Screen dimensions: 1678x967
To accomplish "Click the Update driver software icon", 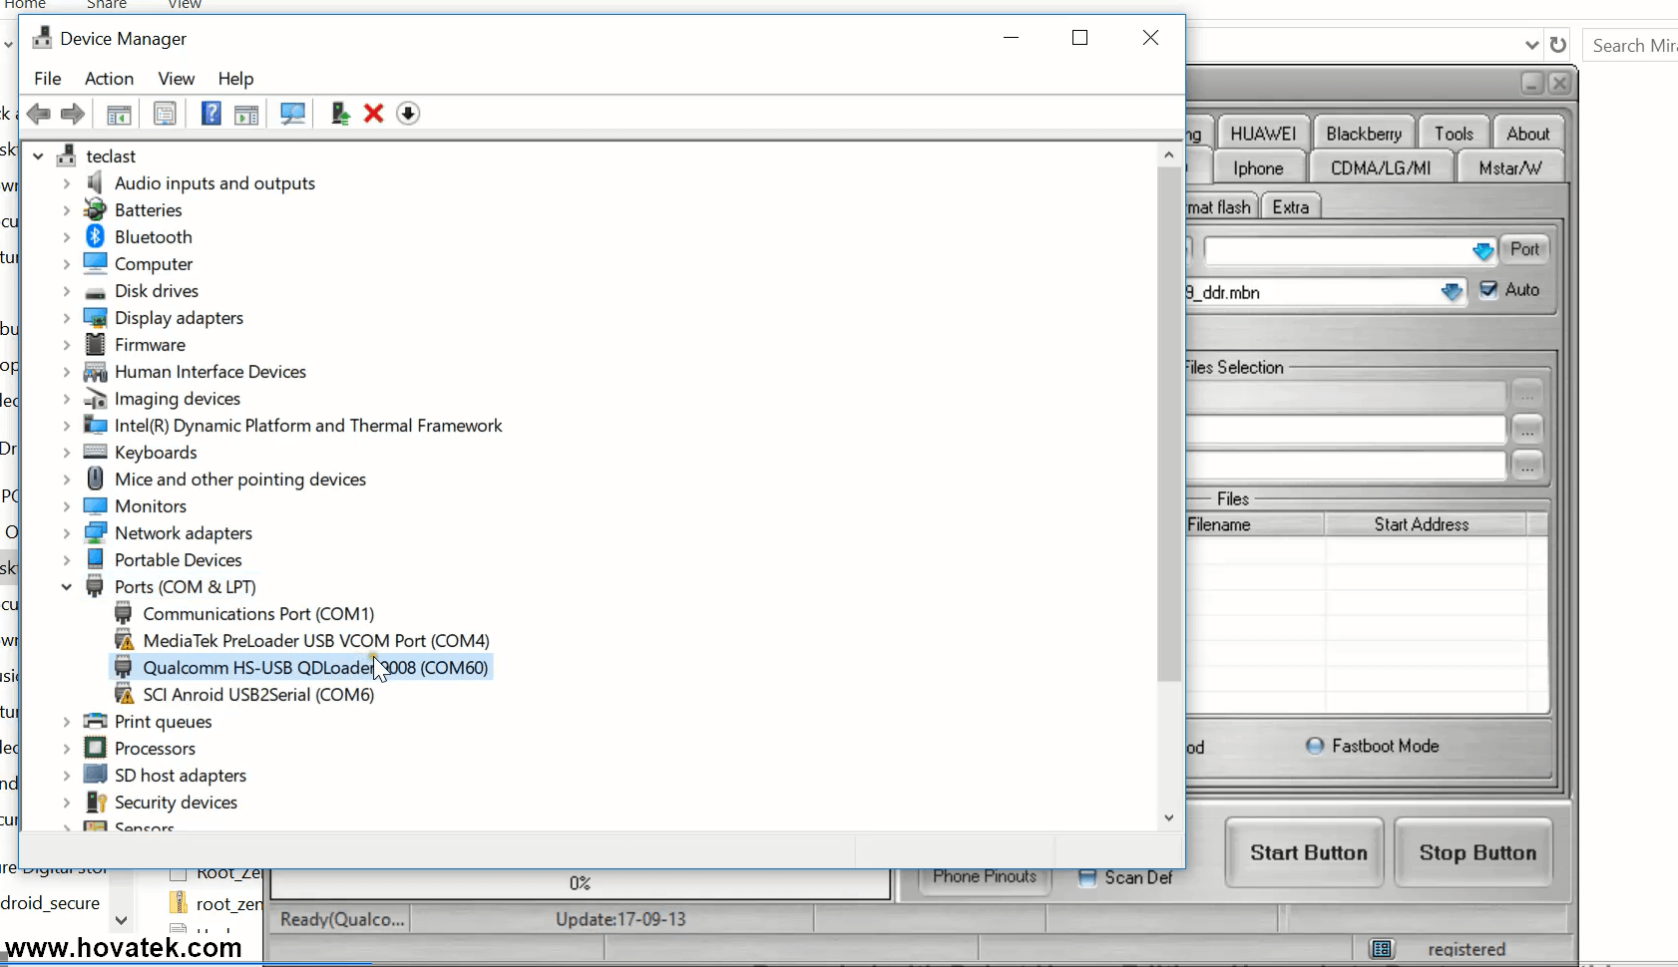I will pyautogui.click(x=340, y=113).
